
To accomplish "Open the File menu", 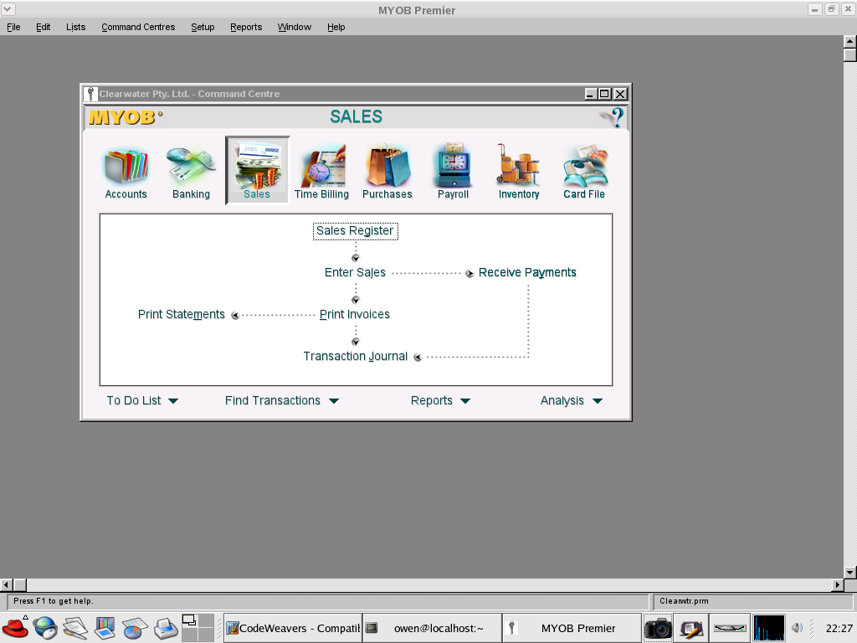I will (13, 27).
